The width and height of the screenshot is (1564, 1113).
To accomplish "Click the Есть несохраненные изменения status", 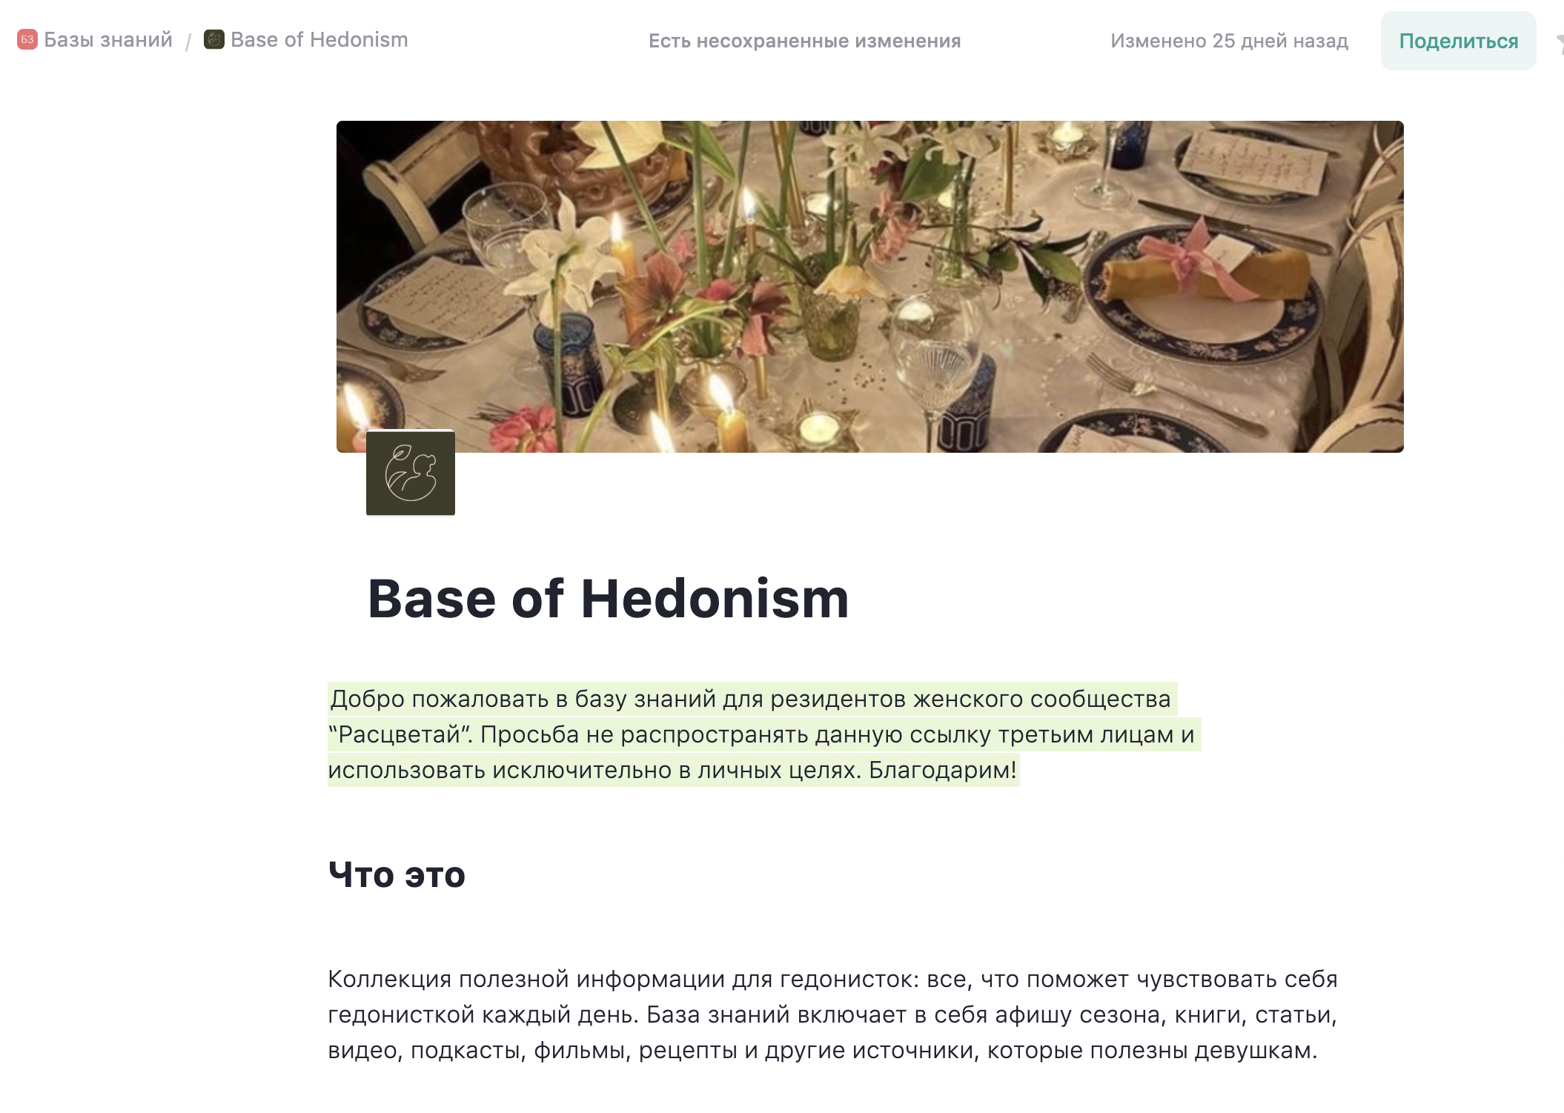I will (804, 41).
